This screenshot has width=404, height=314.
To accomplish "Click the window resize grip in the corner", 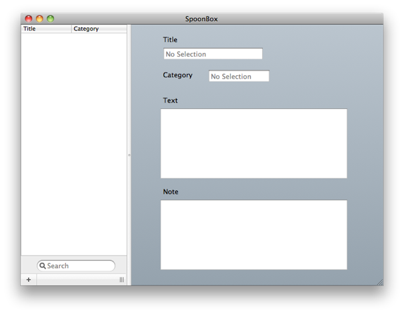I will tap(380, 282).
